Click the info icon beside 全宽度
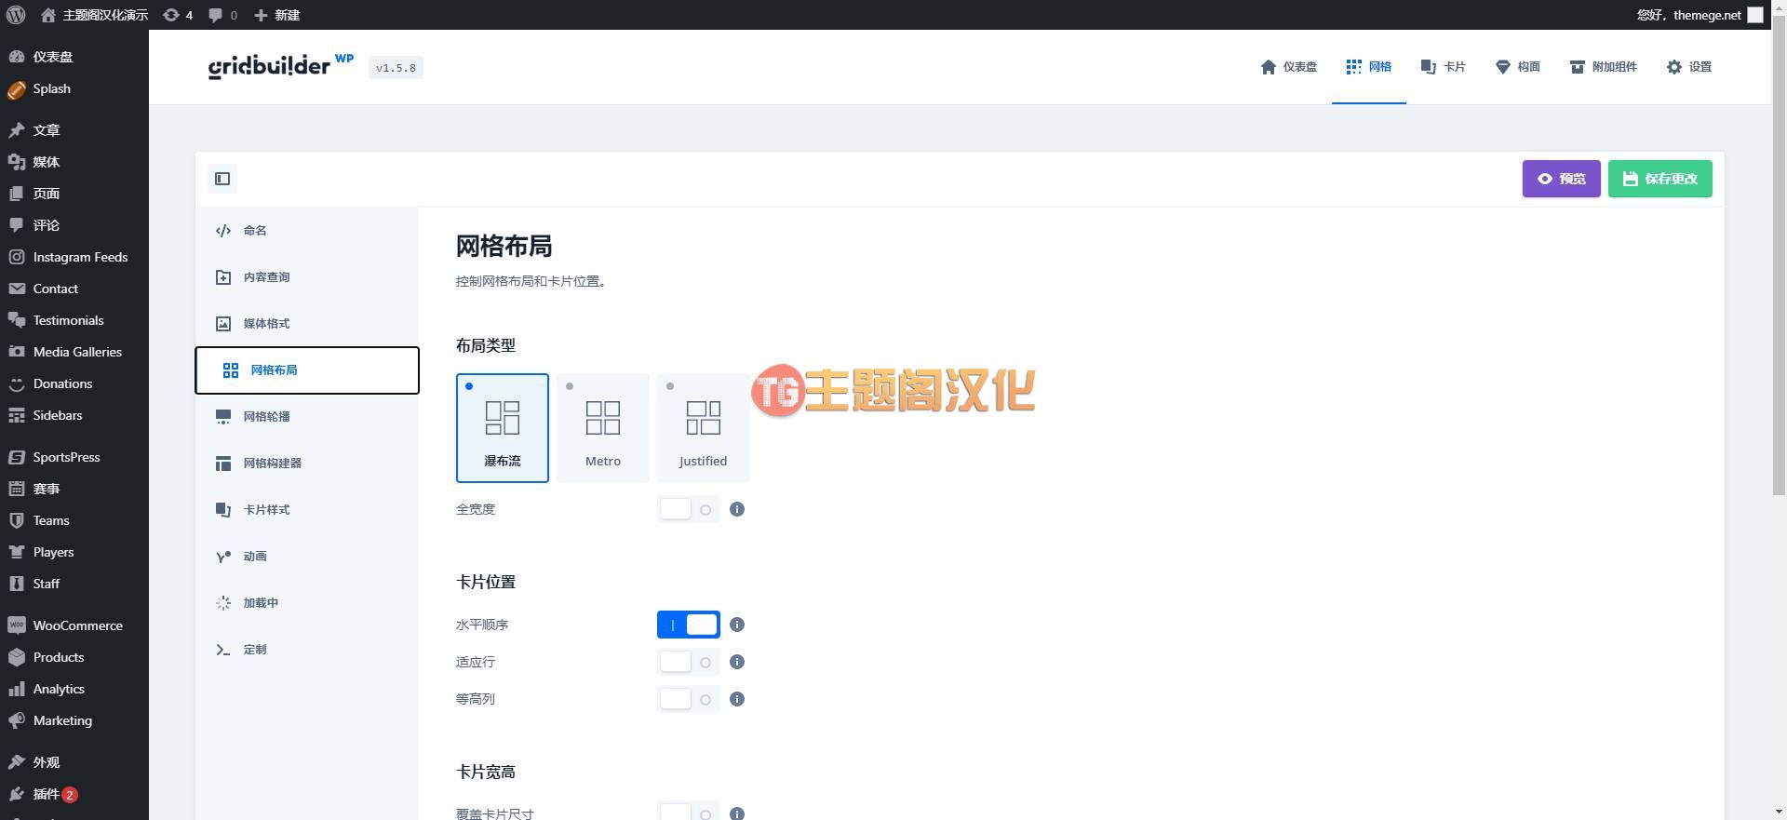Image resolution: width=1787 pixels, height=820 pixels. 737,509
